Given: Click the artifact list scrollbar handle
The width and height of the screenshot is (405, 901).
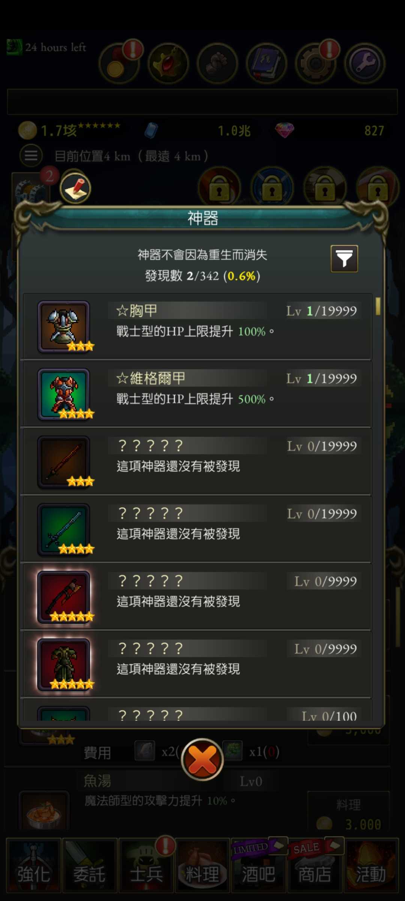Looking at the screenshot, I should coord(378,306).
